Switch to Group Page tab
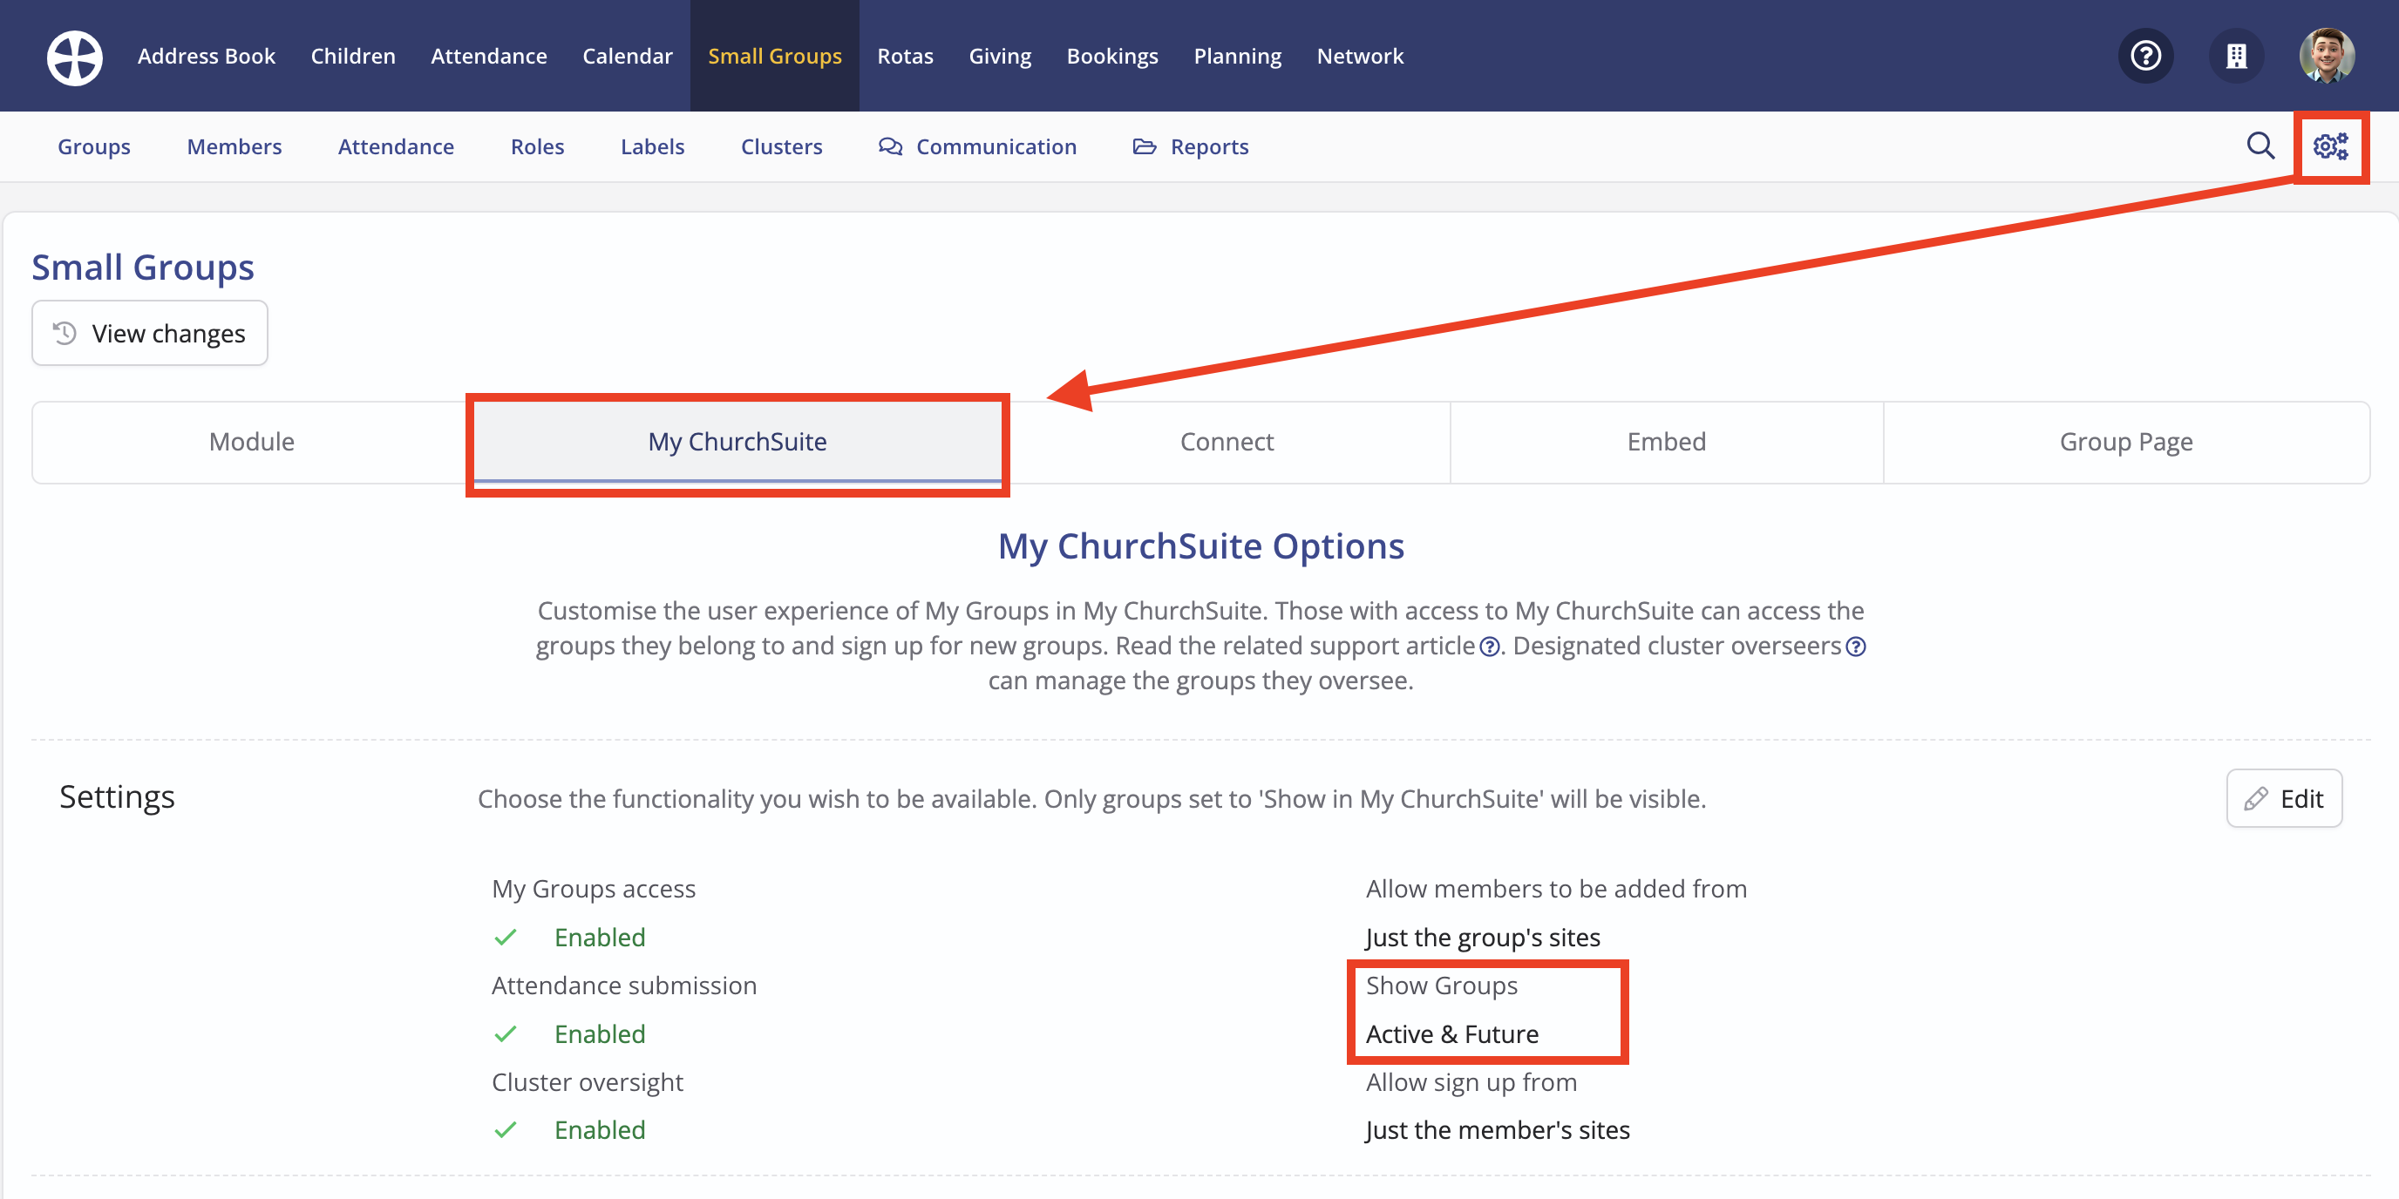 coord(2126,442)
